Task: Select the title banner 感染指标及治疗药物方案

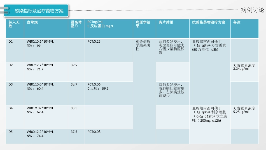Action: pyautogui.click(x=36, y=11)
